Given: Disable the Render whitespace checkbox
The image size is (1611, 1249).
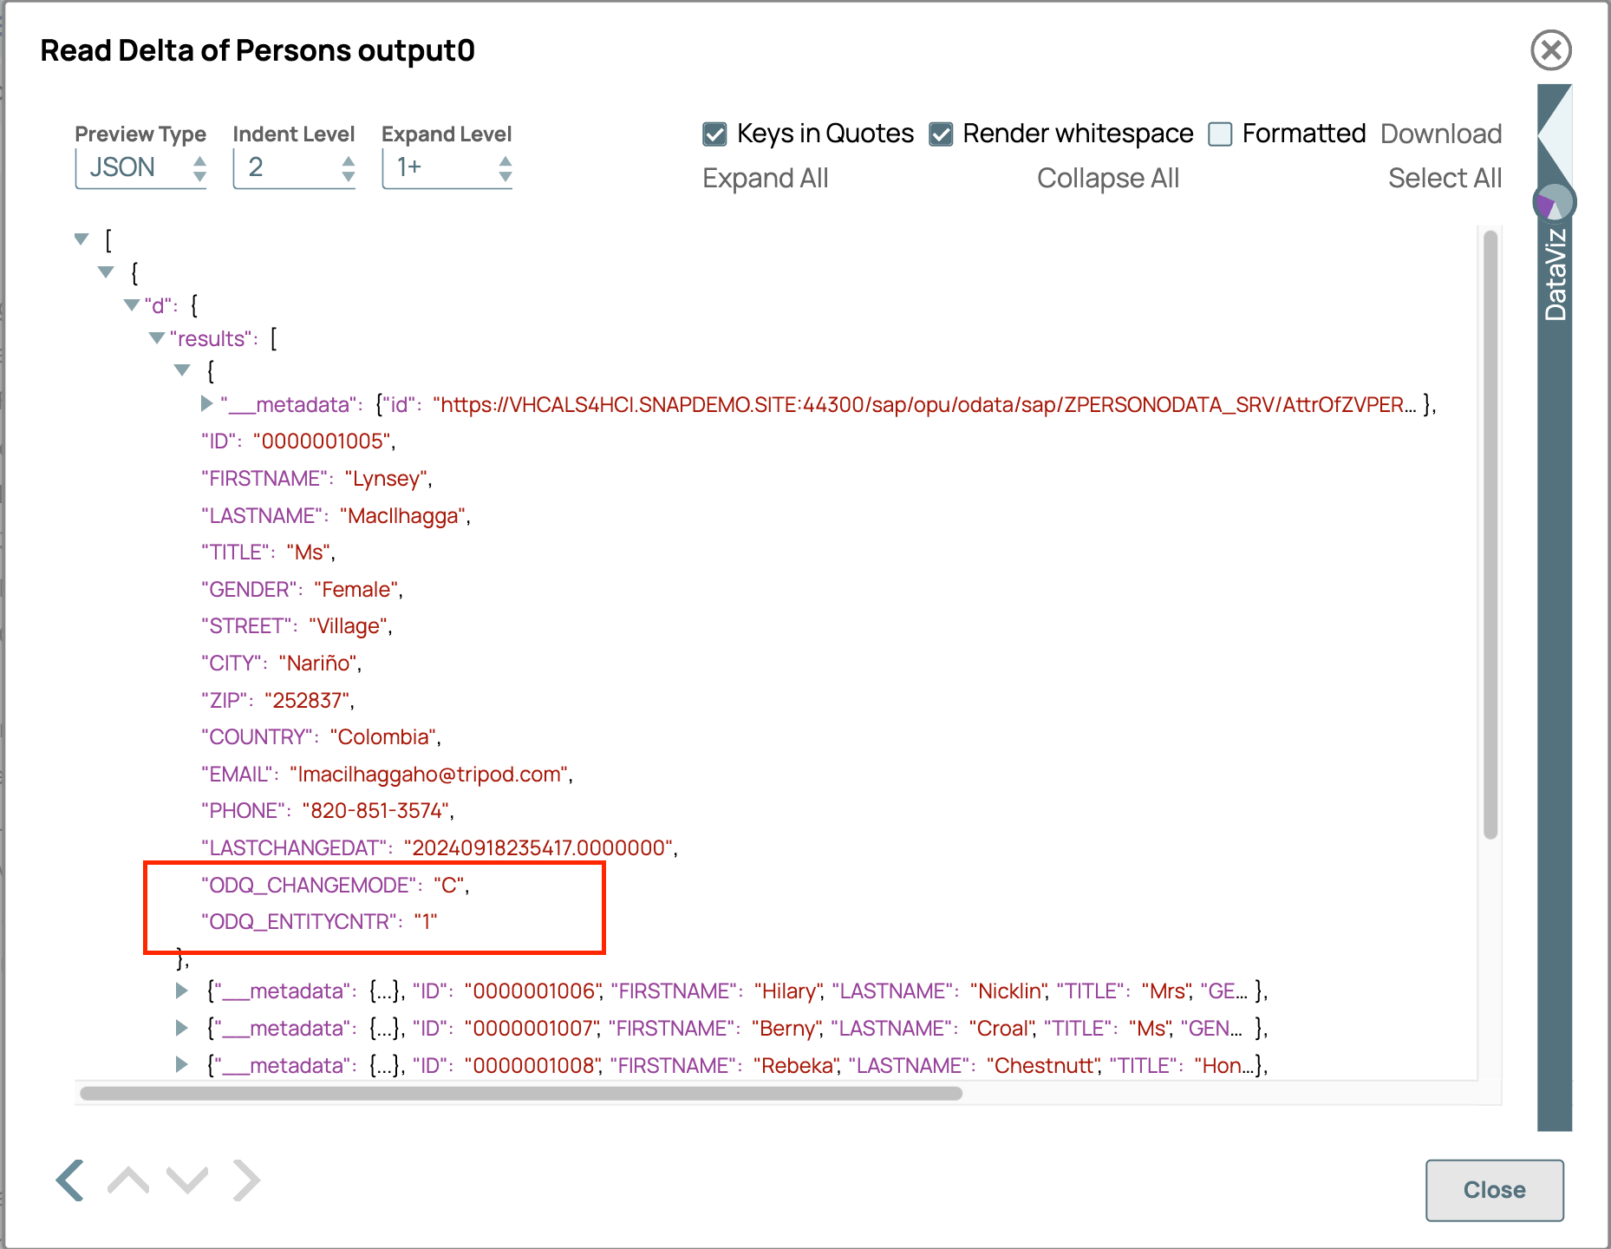Looking at the screenshot, I should (941, 134).
